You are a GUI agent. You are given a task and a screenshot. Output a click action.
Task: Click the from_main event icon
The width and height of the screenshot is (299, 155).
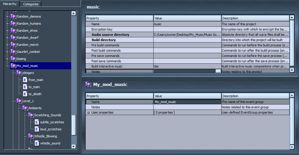tap(25, 80)
